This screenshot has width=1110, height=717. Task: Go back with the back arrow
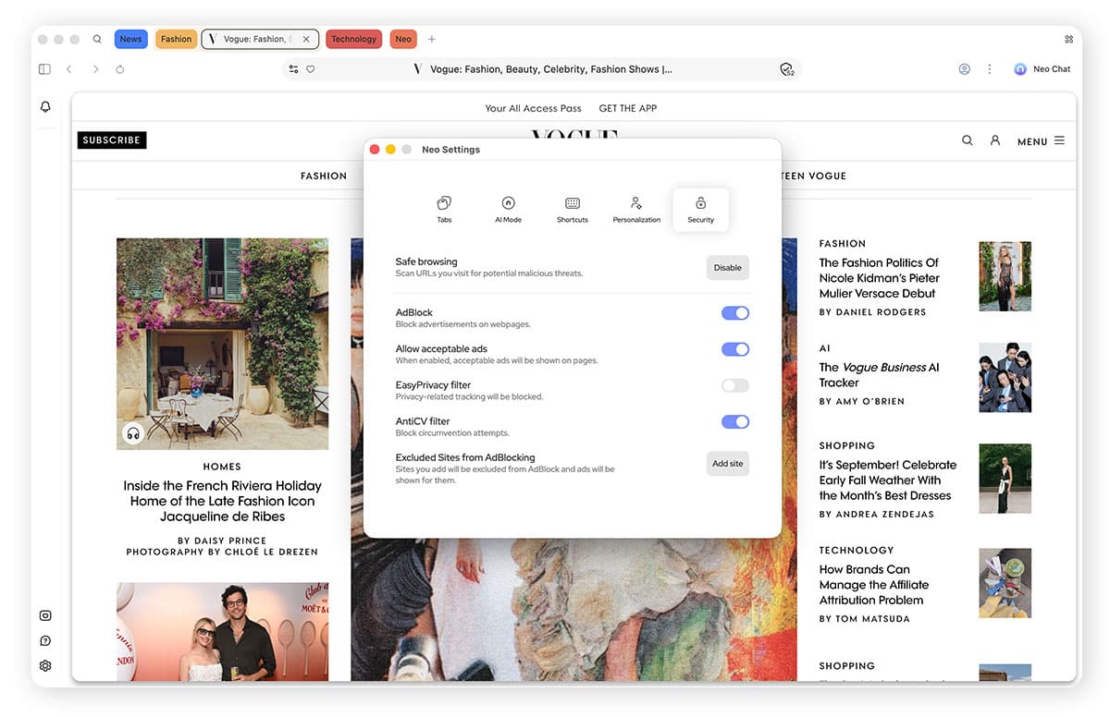69,69
